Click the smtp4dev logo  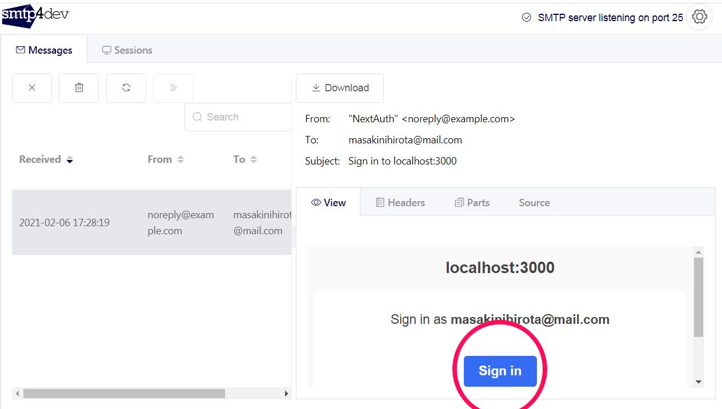(x=35, y=16)
